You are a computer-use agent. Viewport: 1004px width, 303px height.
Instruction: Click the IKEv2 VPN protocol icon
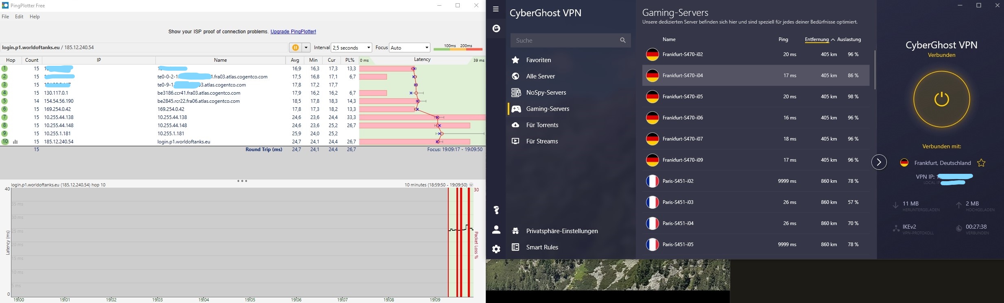(x=896, y=229)
